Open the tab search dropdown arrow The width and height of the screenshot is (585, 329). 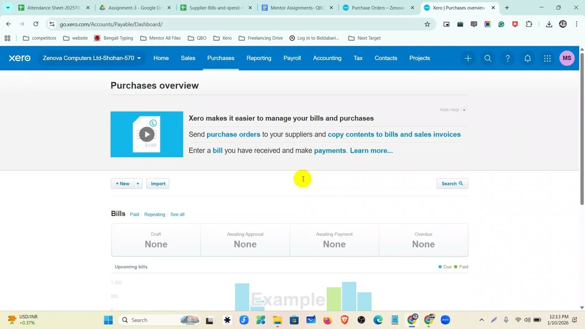coord(7,8)
